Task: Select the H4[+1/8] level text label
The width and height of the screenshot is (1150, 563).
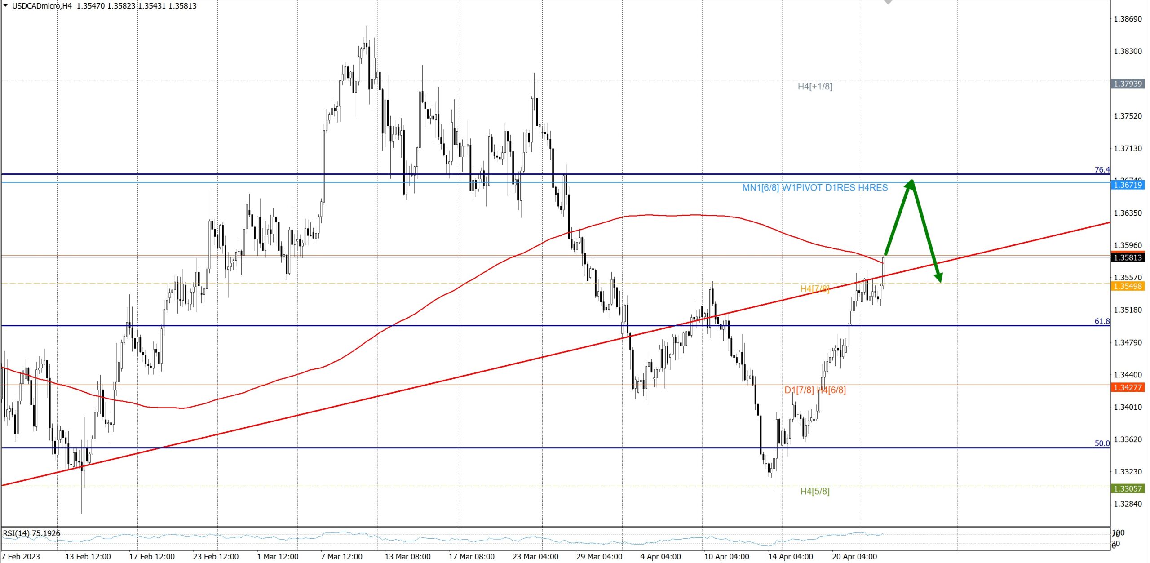Action: tap(814, 86)
